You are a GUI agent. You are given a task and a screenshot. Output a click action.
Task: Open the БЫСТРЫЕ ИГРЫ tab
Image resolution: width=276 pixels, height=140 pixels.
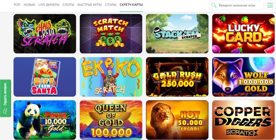click(89, 5)
